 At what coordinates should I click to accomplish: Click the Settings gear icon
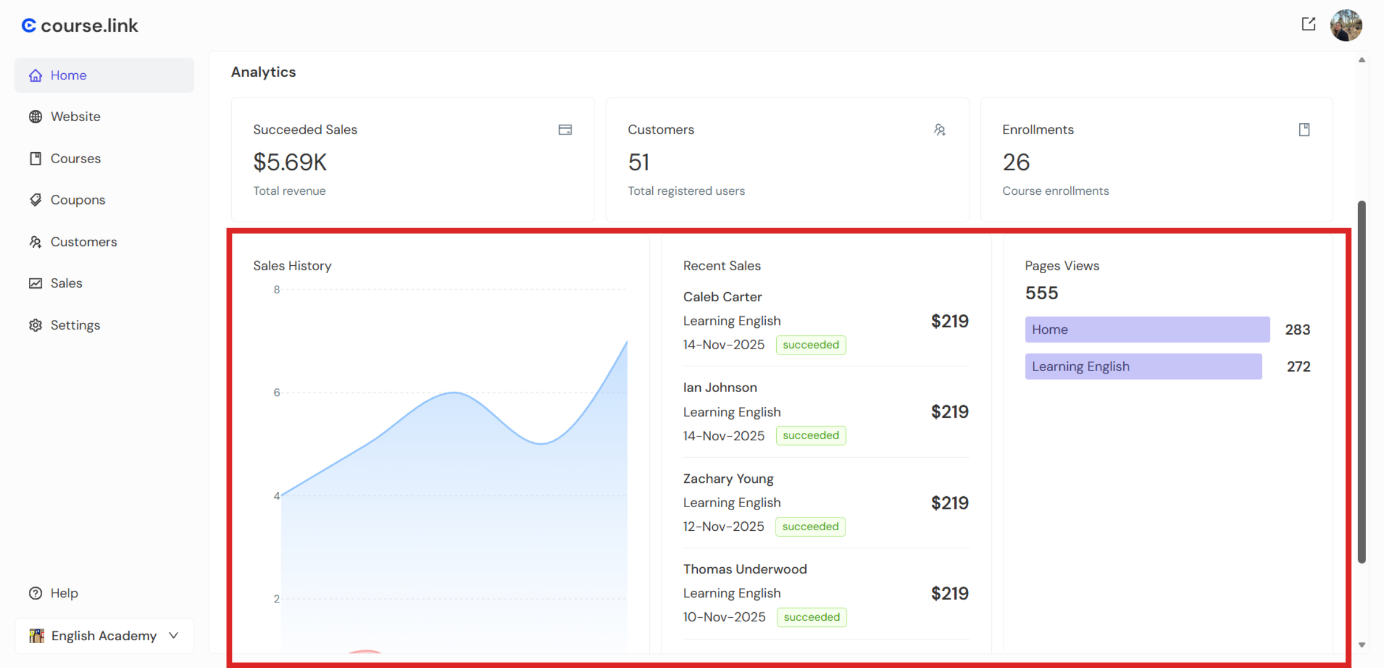coord(36,325)
